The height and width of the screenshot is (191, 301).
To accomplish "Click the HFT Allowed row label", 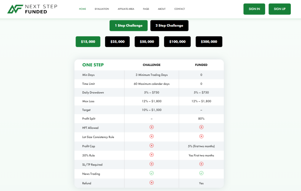I will (x=90, y=128).
